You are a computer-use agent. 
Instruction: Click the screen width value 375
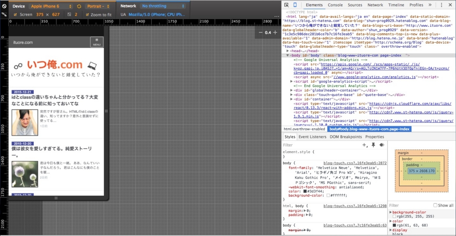point(40,14)
